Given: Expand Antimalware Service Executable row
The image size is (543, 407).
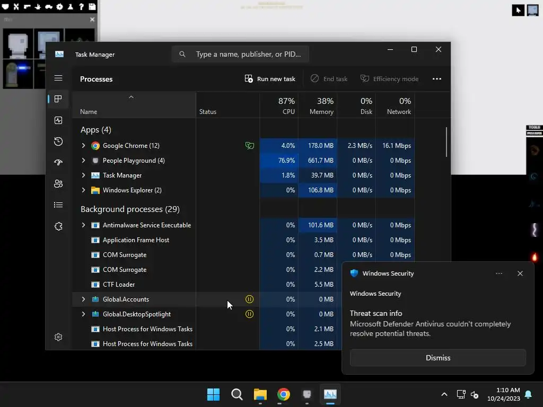Looking at the screenshot, I should tap(83, 225).
